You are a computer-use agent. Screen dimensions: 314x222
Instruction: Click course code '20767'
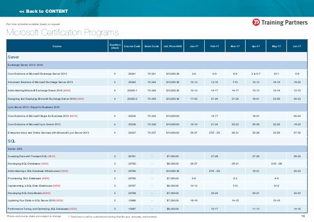(132, 186)
